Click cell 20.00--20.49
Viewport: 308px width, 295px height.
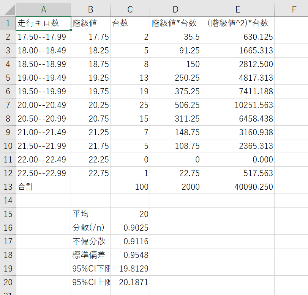[43, 105]
